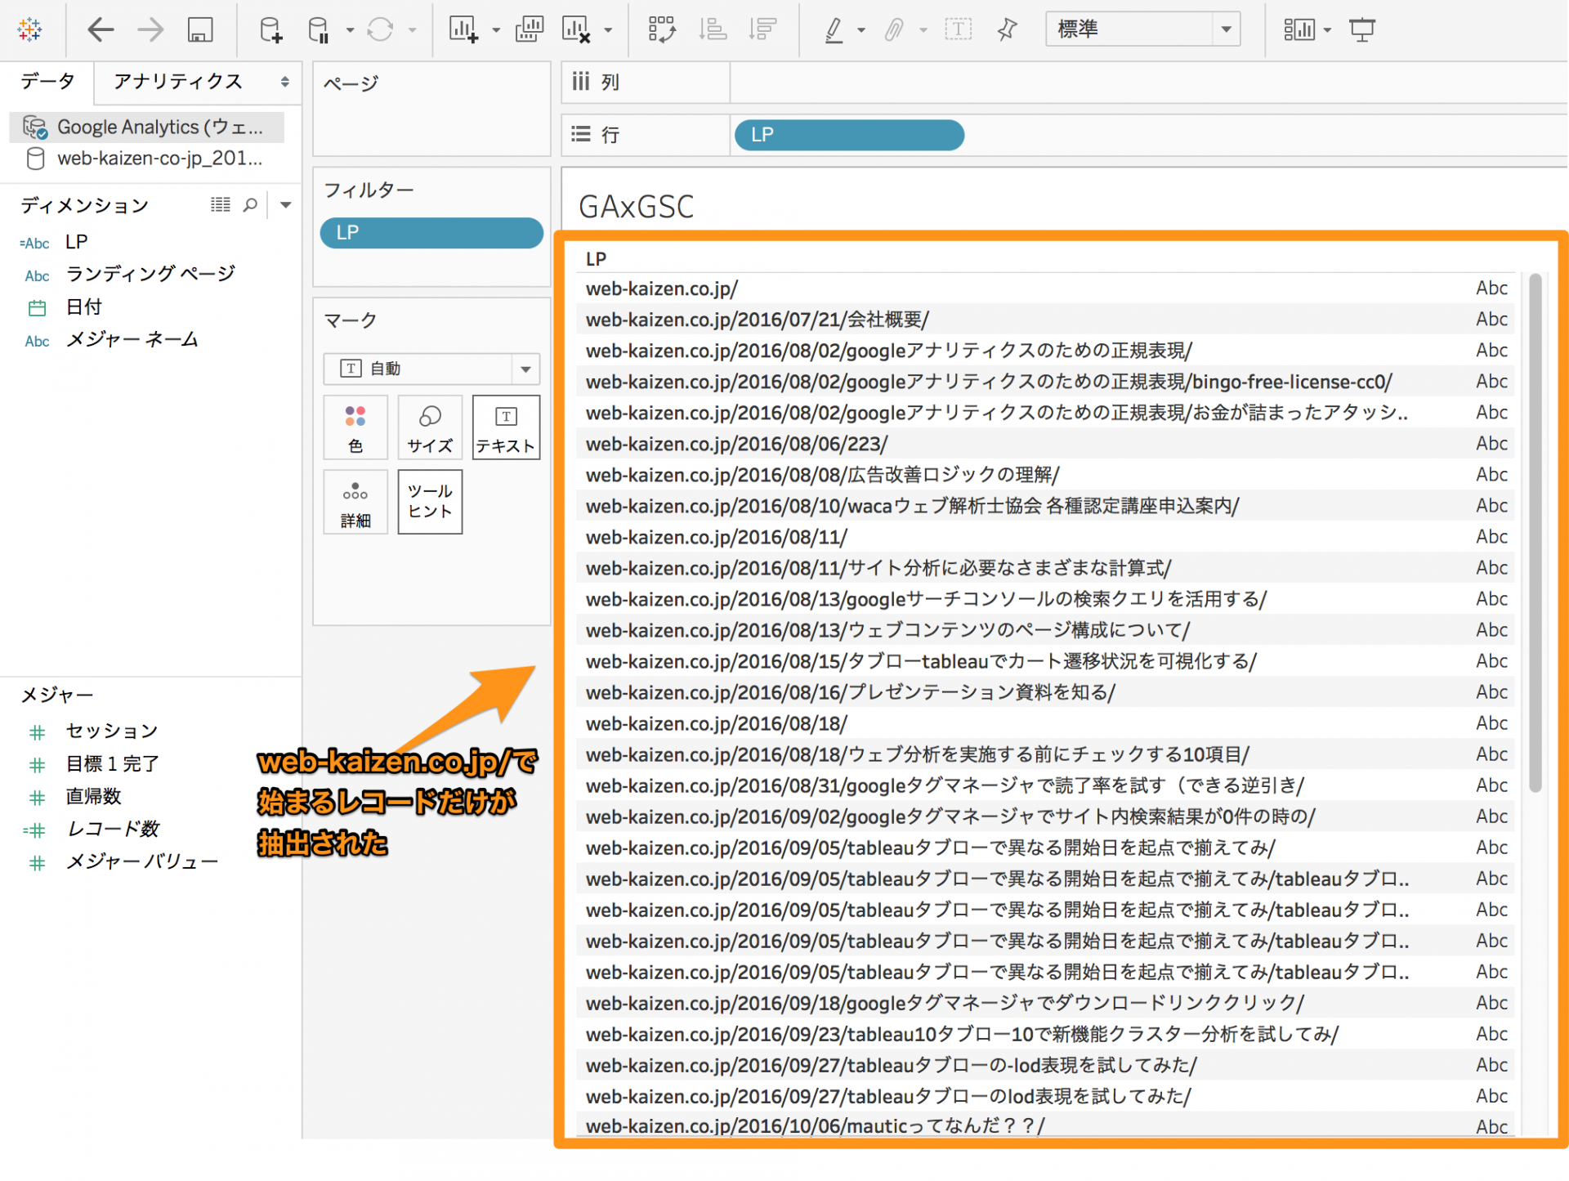
Task: Select the メジャー ネーム field
Action: click(132, 340)
